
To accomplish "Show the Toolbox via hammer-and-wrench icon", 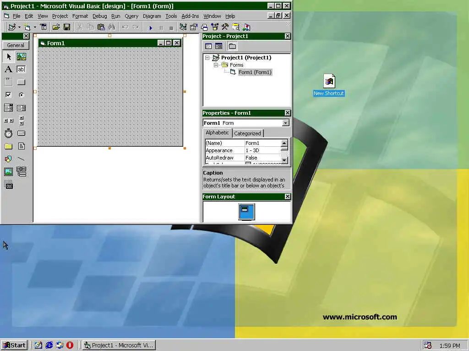I will click(225, 27).
